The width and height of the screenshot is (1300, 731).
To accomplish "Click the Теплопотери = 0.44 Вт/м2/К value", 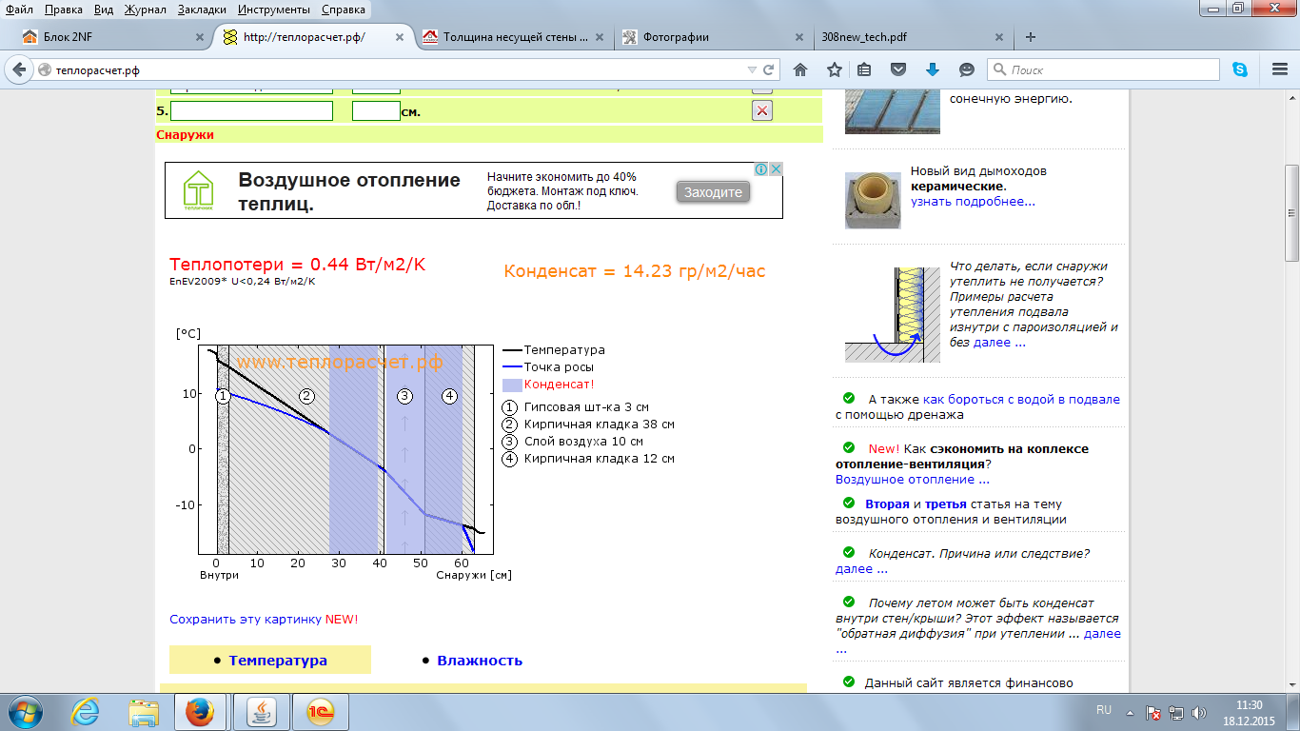I will 297,265.
